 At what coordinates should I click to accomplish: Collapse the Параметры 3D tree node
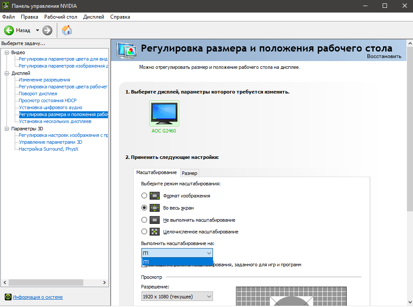point(7,129)
